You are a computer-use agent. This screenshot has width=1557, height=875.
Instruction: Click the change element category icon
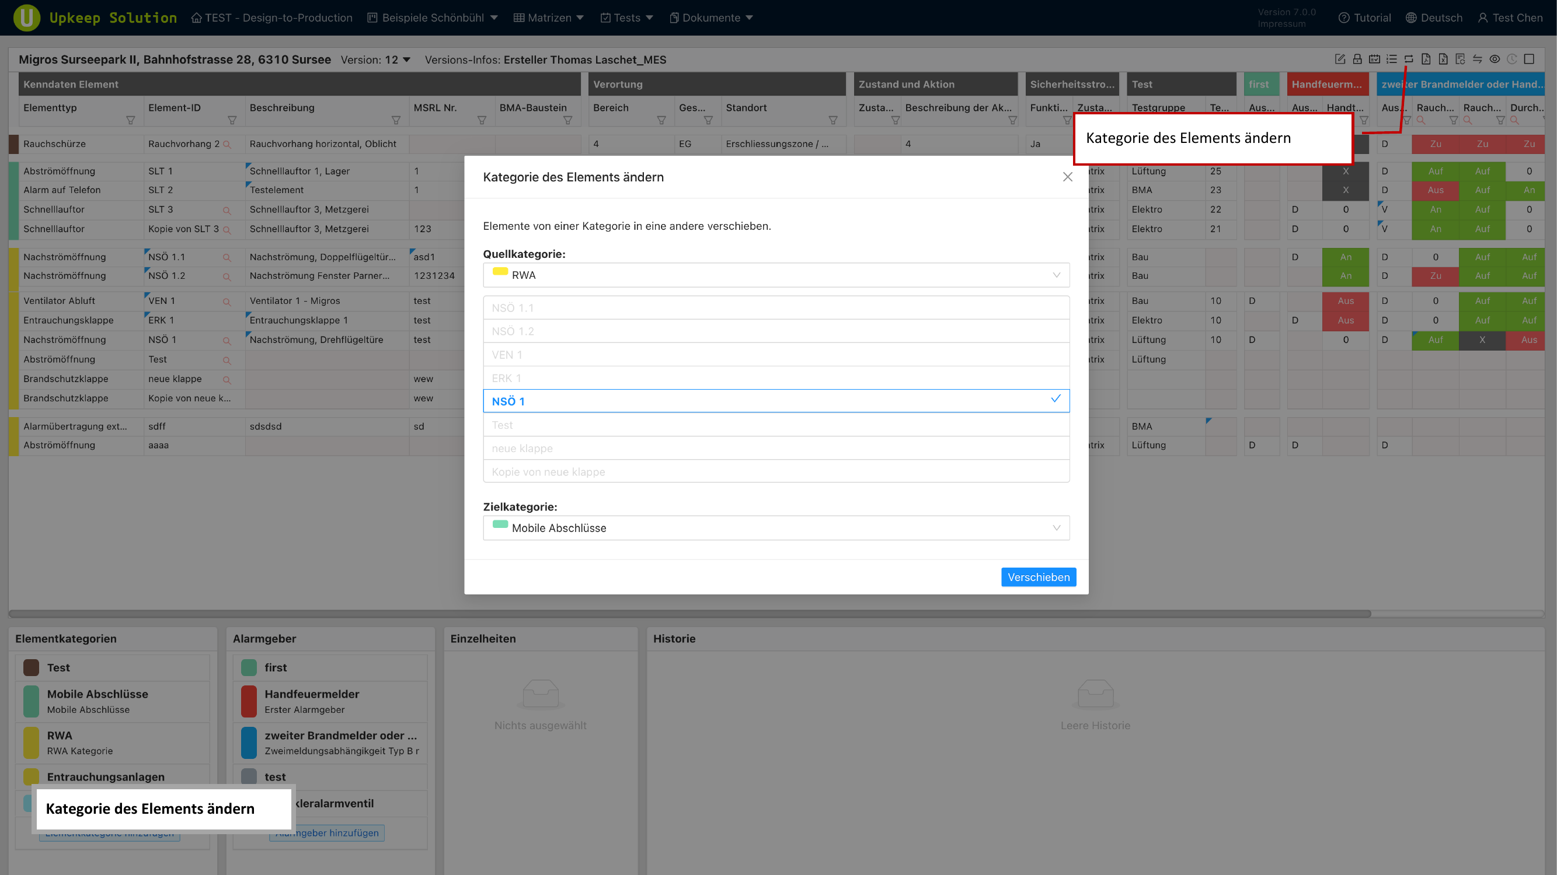coord(1409,59)
